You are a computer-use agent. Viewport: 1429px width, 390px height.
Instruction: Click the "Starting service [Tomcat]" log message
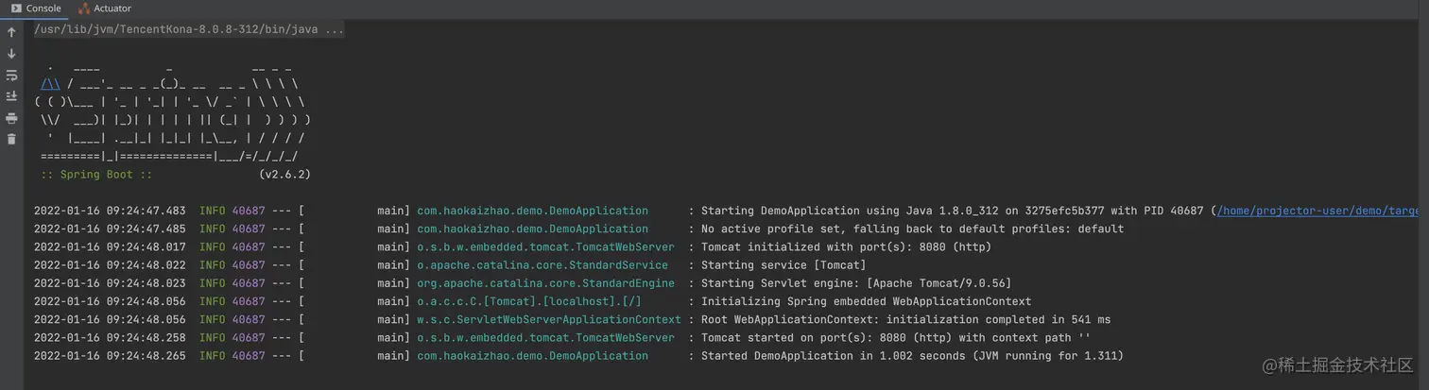coord(783,265)
